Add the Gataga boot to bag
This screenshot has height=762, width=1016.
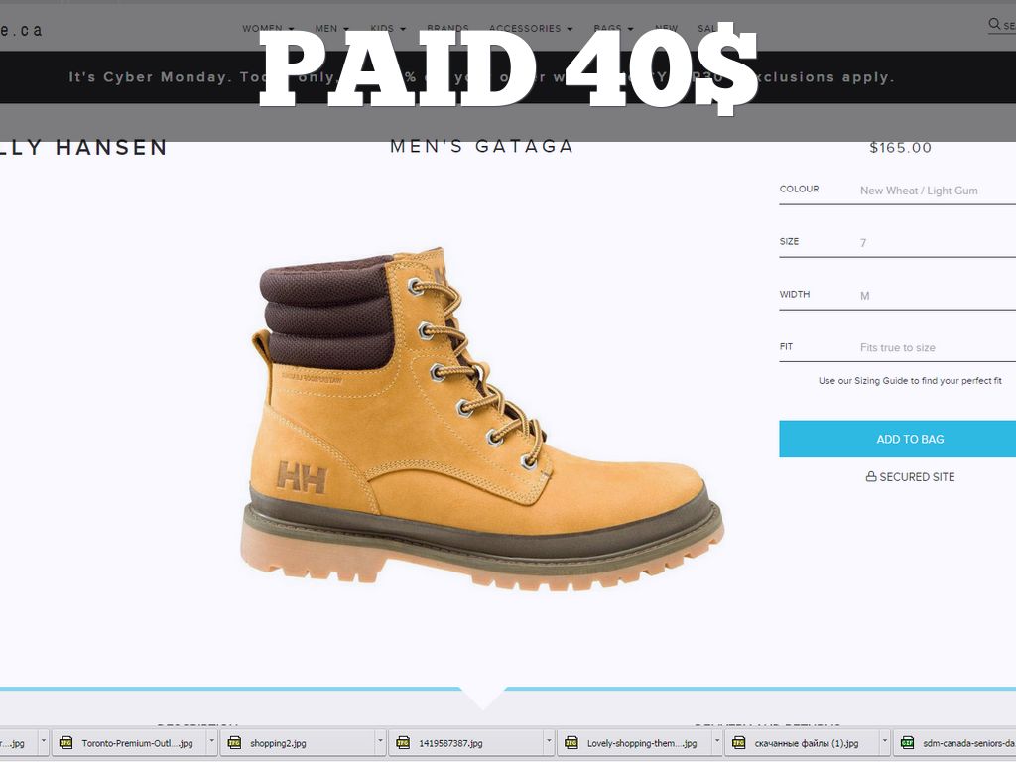[897, 439]
